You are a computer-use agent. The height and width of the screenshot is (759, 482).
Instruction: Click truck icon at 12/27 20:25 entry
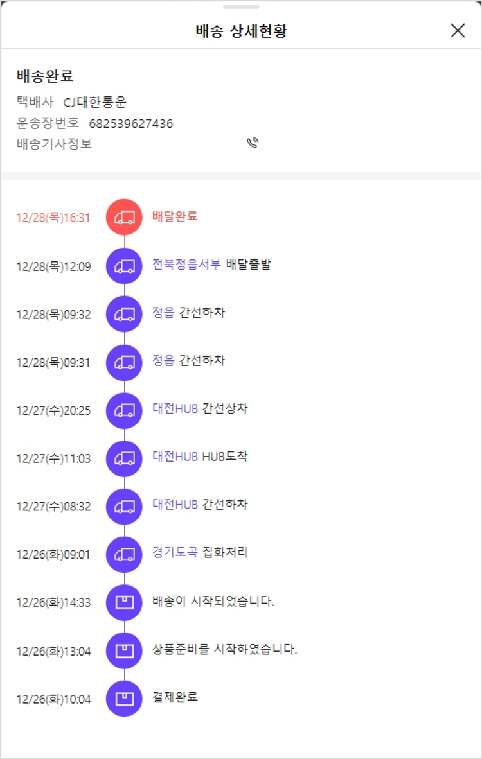tap(125, 410)
